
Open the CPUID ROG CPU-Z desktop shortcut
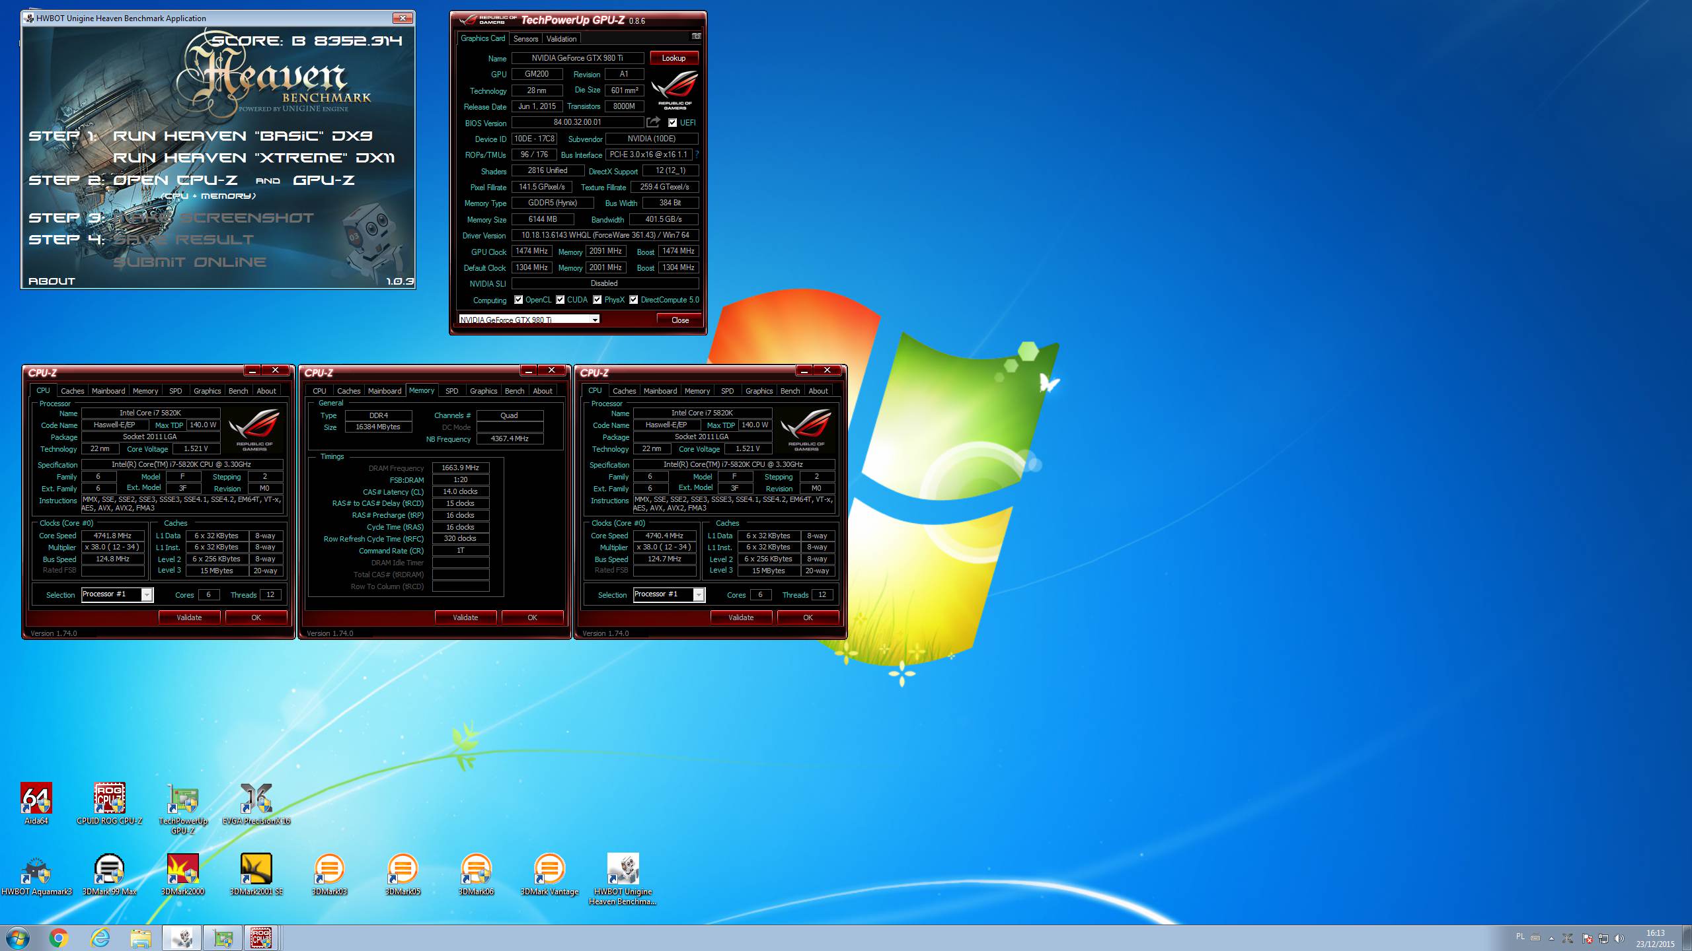[110, 804]
